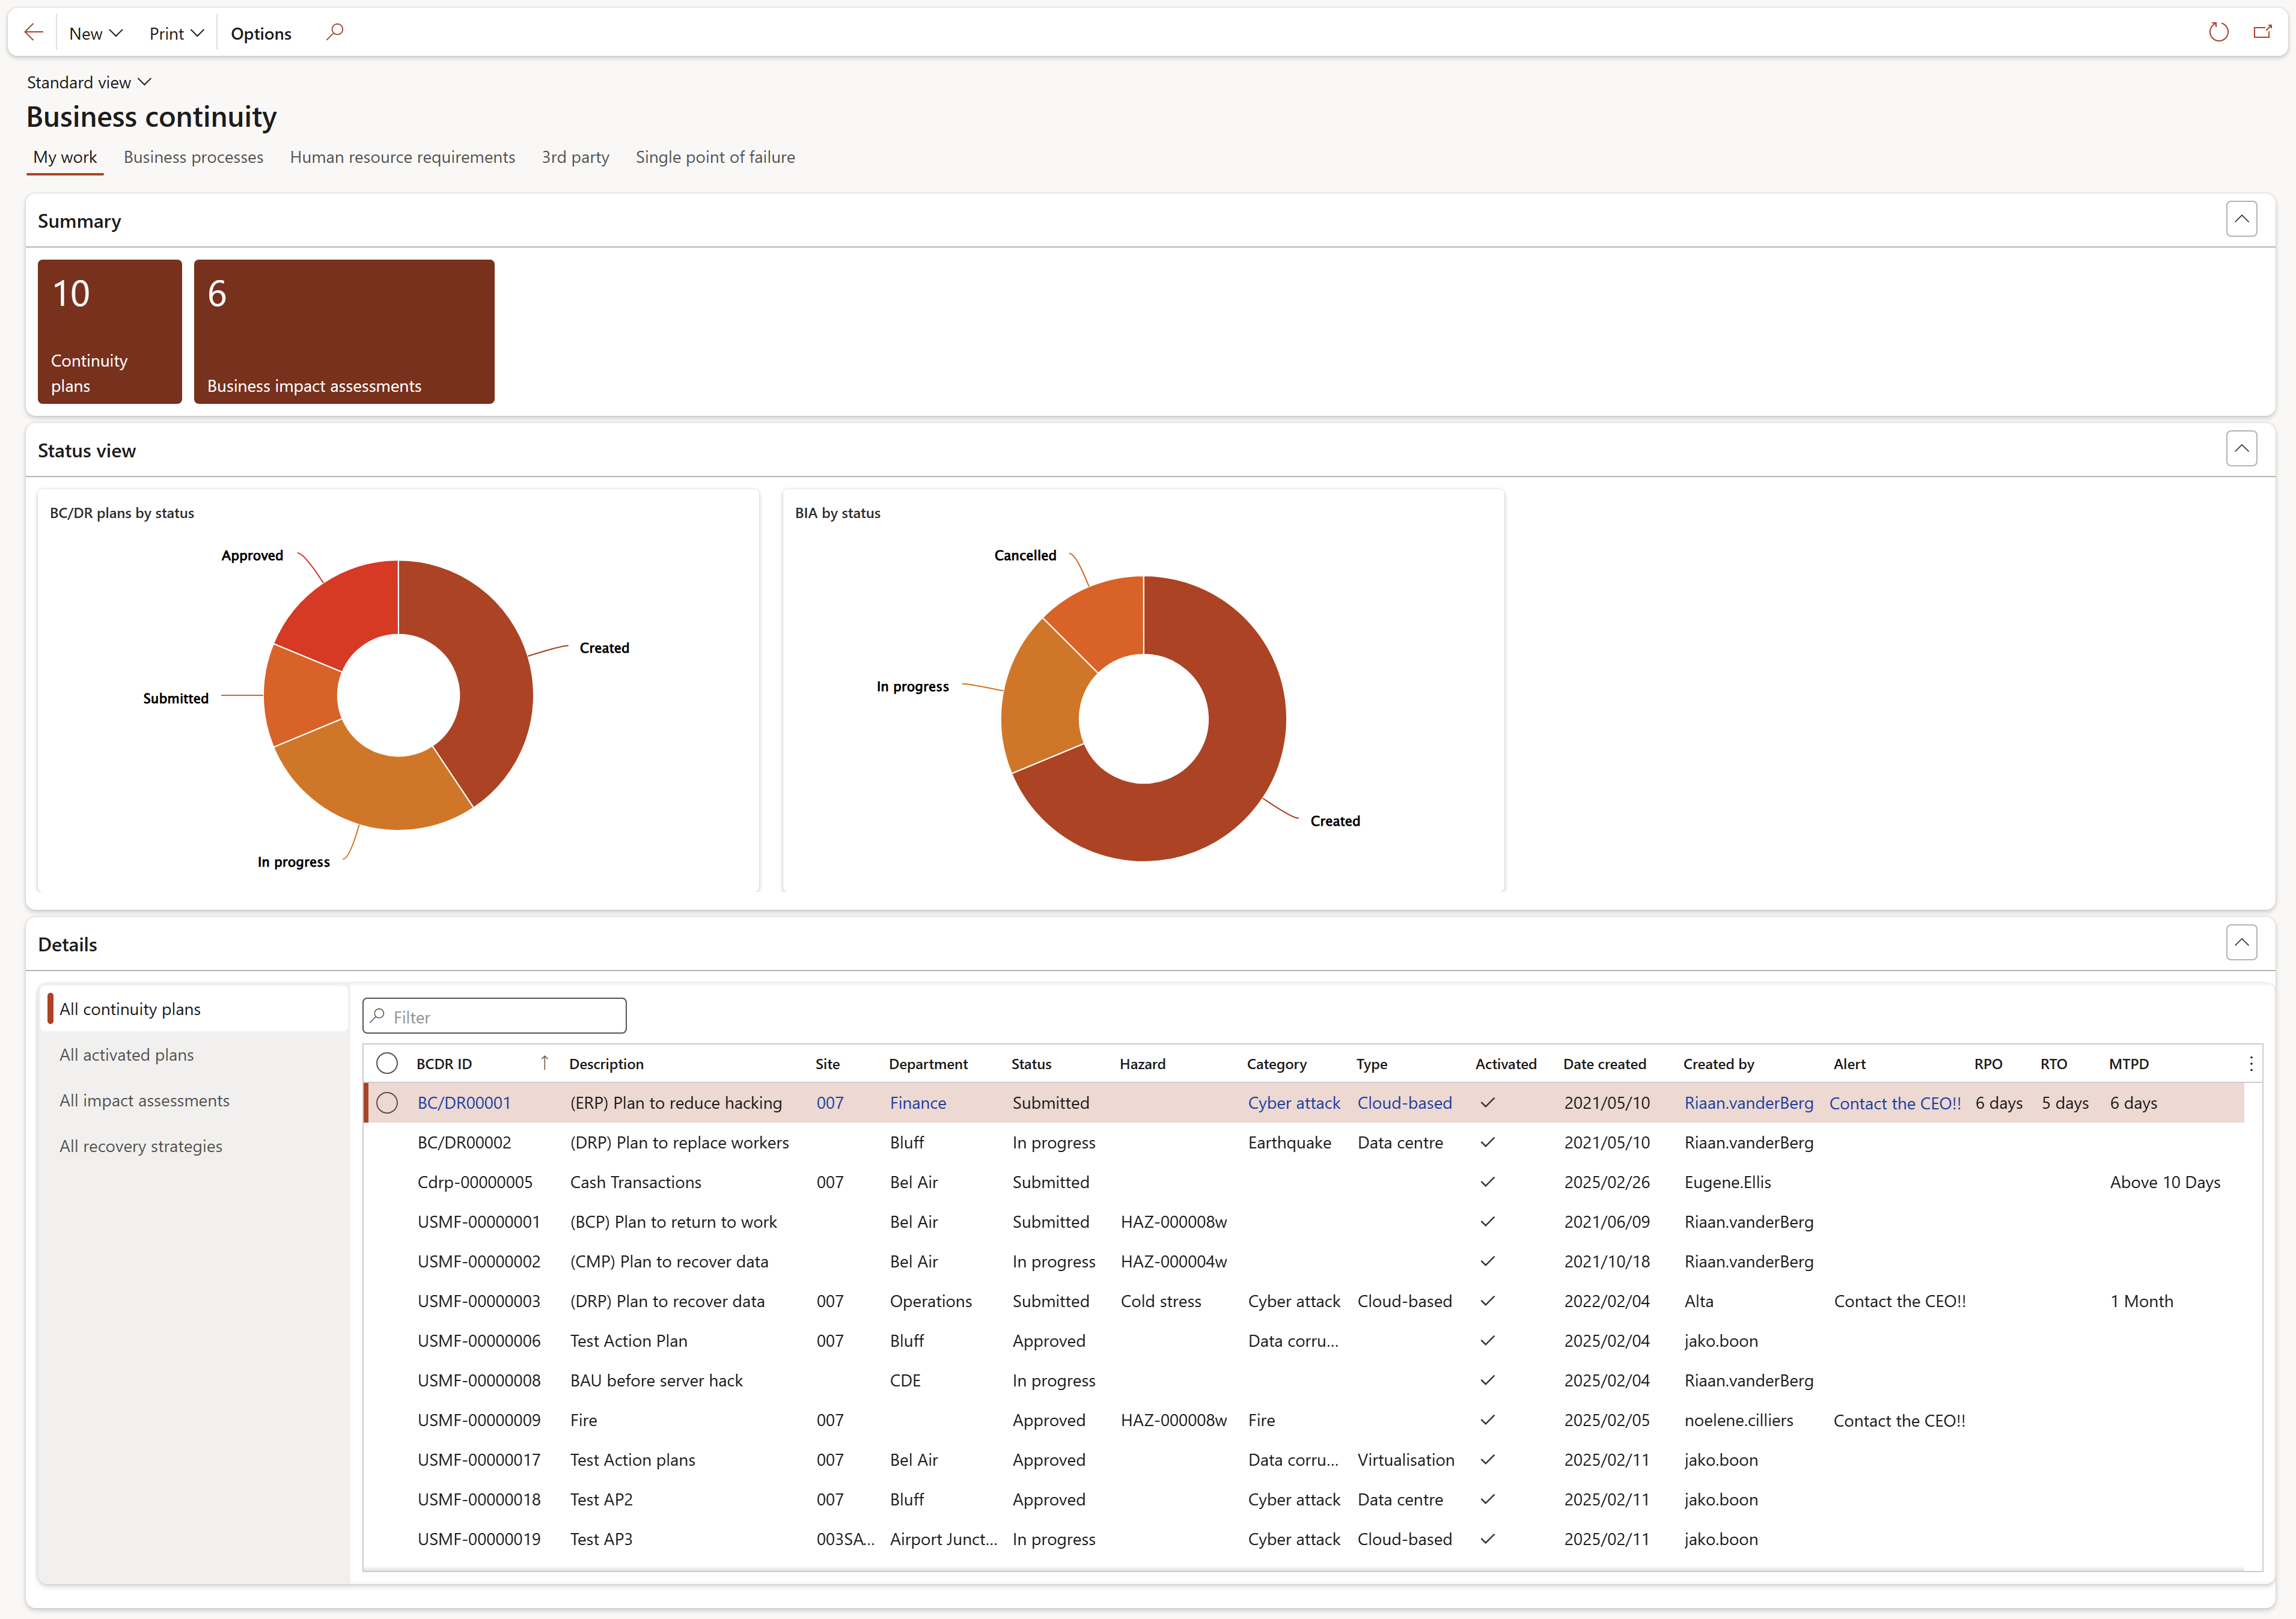This screenshot has width=2296, height=1619.
Task: Click the BCDR ID sort arrow icon
Action: click(544, 1063)
